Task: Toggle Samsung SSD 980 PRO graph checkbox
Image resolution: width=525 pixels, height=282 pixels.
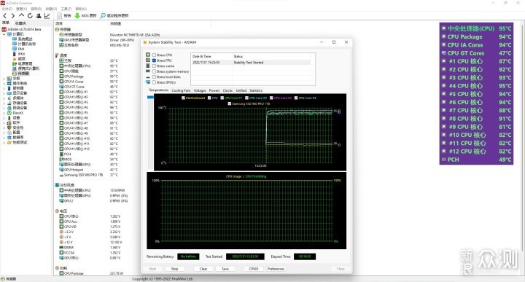Action: click(230, 103)
